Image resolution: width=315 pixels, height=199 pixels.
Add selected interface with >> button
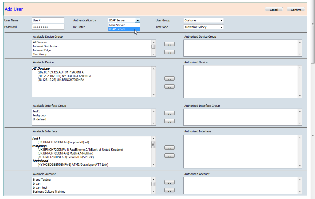(x=169, y=148)
